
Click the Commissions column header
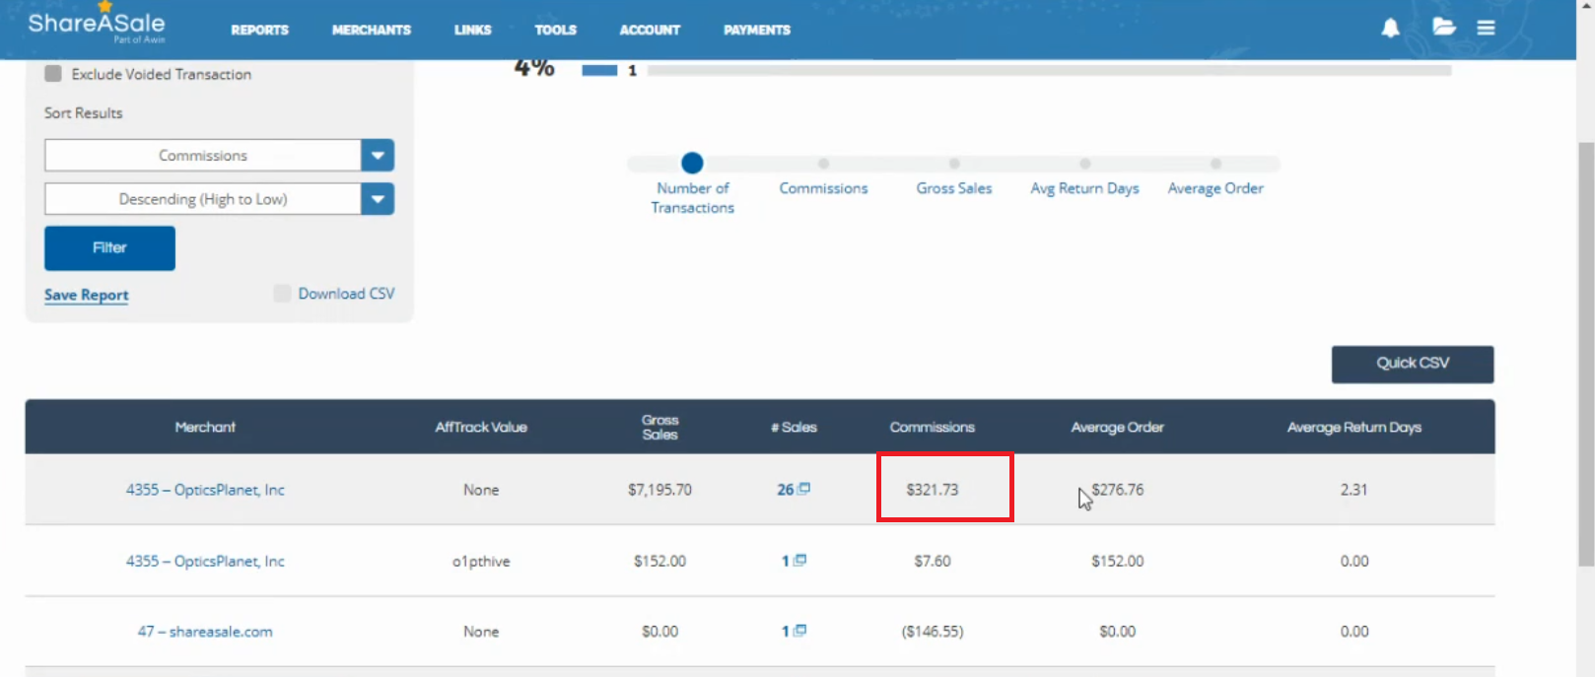point(932,428)
